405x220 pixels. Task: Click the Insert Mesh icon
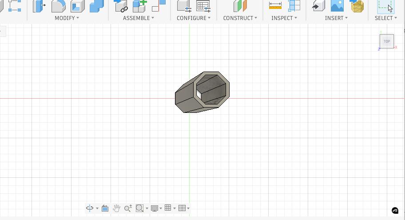coord(357,6)
